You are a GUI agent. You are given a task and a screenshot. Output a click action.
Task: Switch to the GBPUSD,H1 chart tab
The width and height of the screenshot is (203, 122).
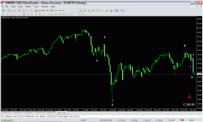(29, 113)
